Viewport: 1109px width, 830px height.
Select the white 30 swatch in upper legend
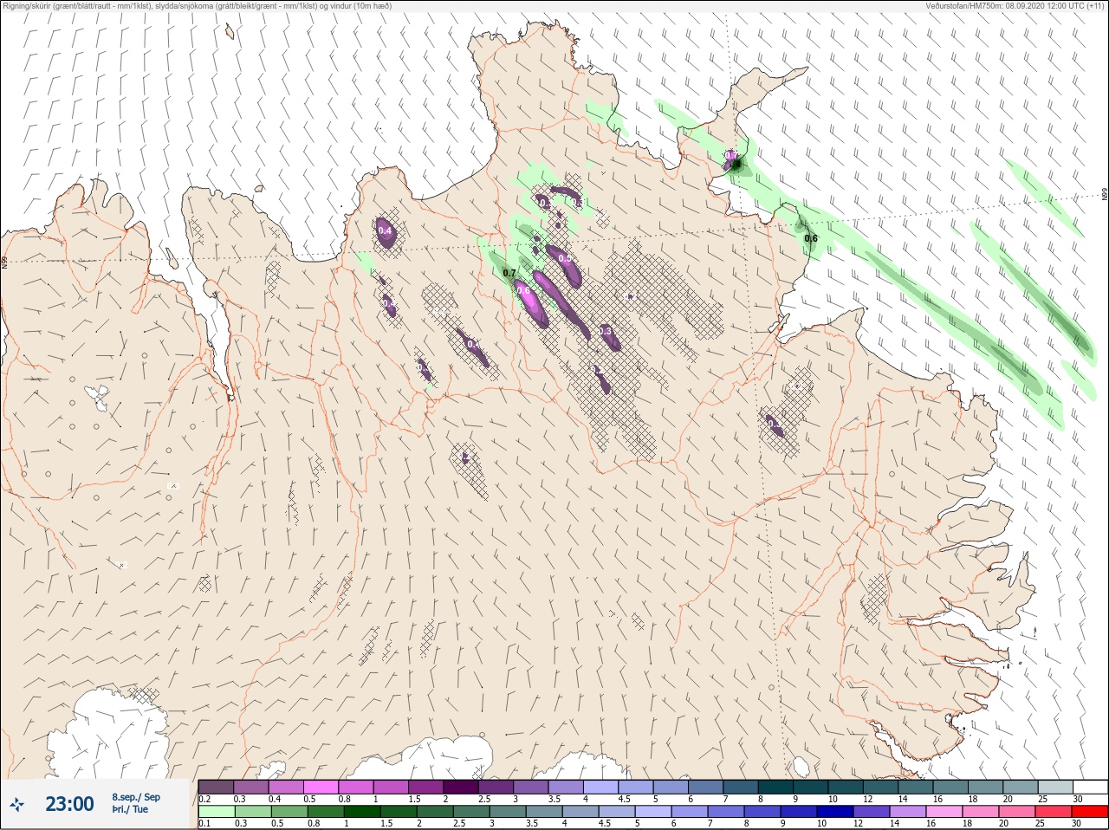pos(1090,787)
